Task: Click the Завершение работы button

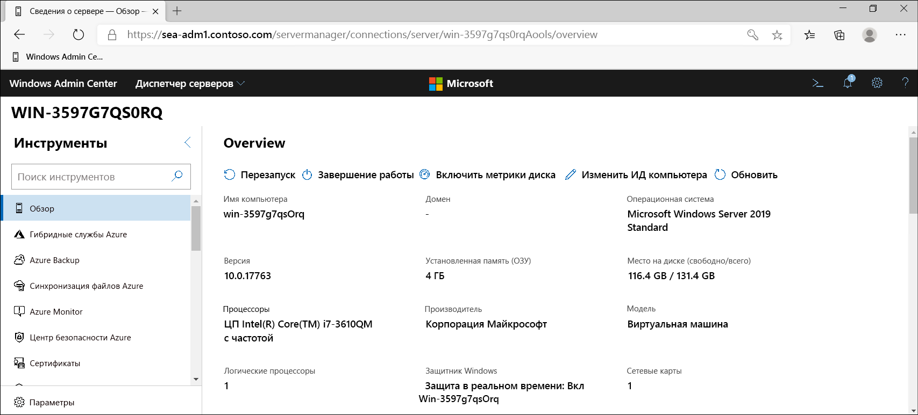Action: pos(358,174)
